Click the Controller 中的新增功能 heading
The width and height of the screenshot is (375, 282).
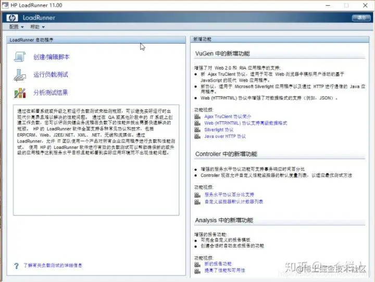pos(226,154)
